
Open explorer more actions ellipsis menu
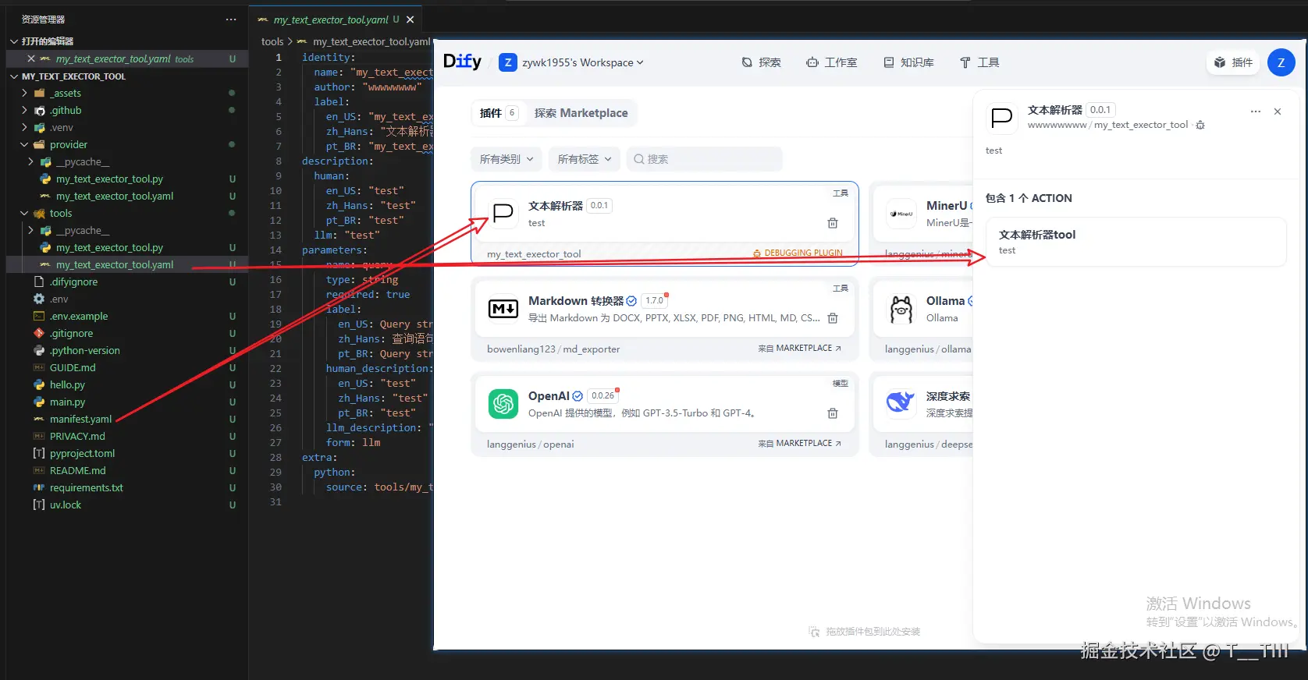click(231, 19)
